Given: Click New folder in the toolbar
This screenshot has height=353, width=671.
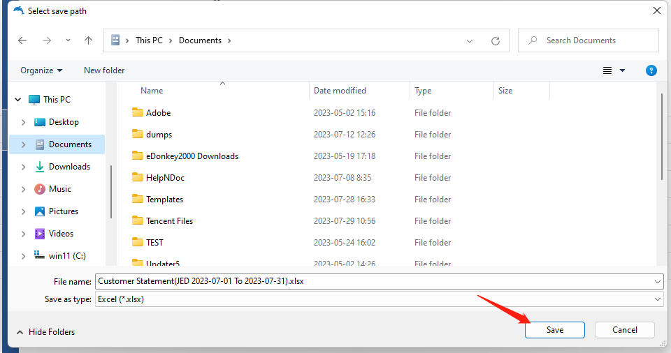Looking at the screenshot, I should pyautogui.click(x=104, y=70).
